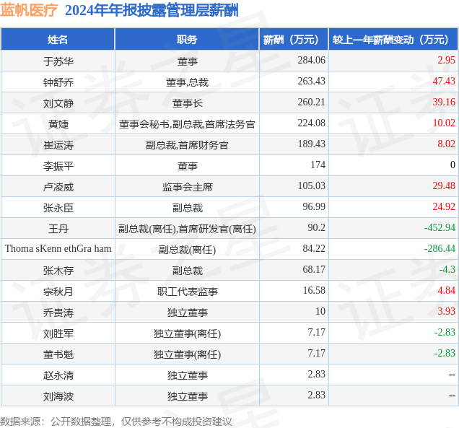The height and width of the screenshot is (428, 459).
Task: Click the name cell 李振平
Action: tap(58, 166)
